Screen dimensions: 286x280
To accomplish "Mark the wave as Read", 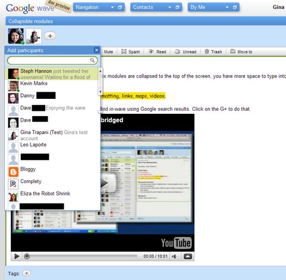I will [157, 52].
